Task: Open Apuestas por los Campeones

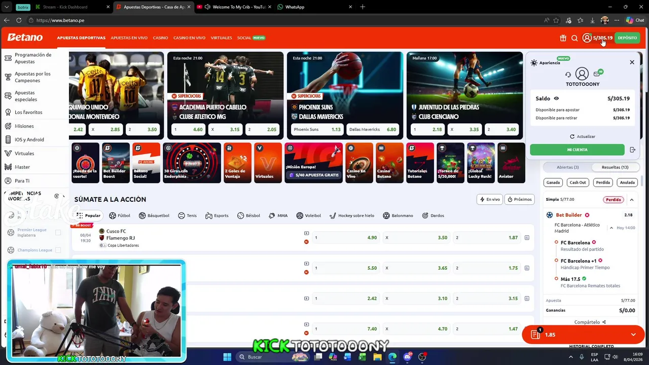Action: pos(34,77)
